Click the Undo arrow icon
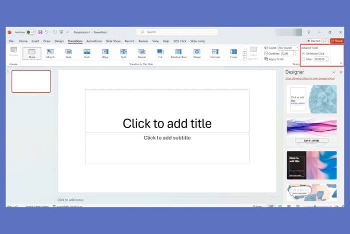 point(46,32)
